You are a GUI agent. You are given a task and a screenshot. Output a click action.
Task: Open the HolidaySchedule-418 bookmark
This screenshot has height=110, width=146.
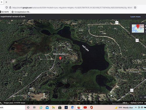[x=21, y=12]
